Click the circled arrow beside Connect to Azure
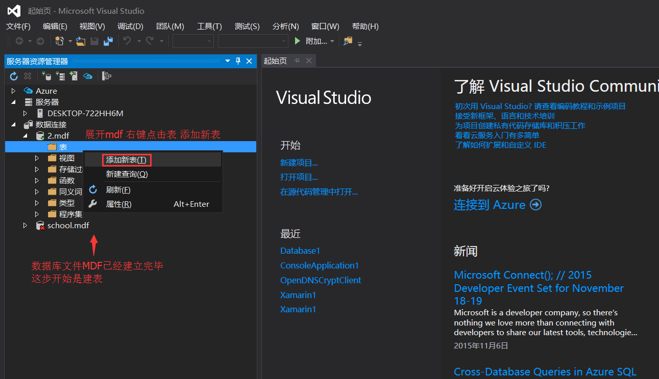Image resolution: width=659 pixels, height=379 pixels. pos(535,205)
